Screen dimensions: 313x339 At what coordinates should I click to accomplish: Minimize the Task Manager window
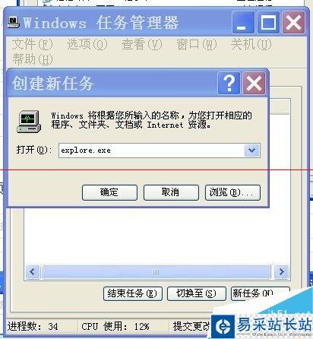pos(243,23)
